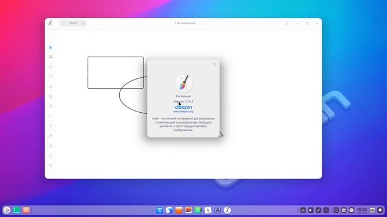Select the Line tool

(x=51, y=116)
